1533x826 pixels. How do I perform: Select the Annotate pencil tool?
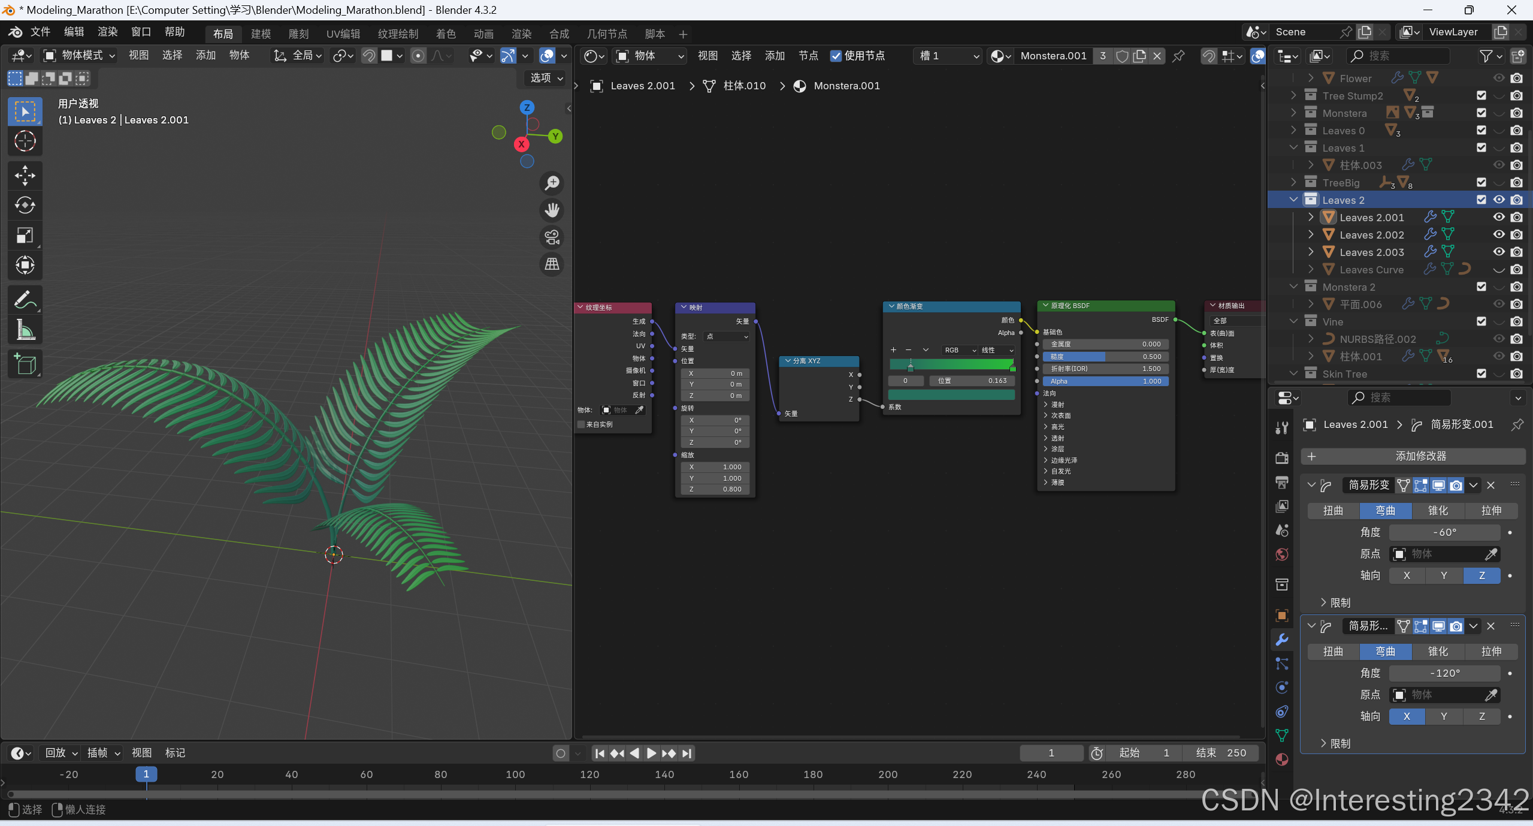25,300
